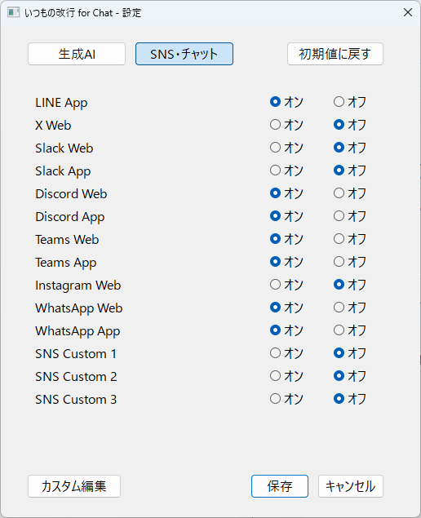Viewport: 421px width, 518px height.
Task: Click the SNS Custom 1 label
Action: tap(76, 354)
